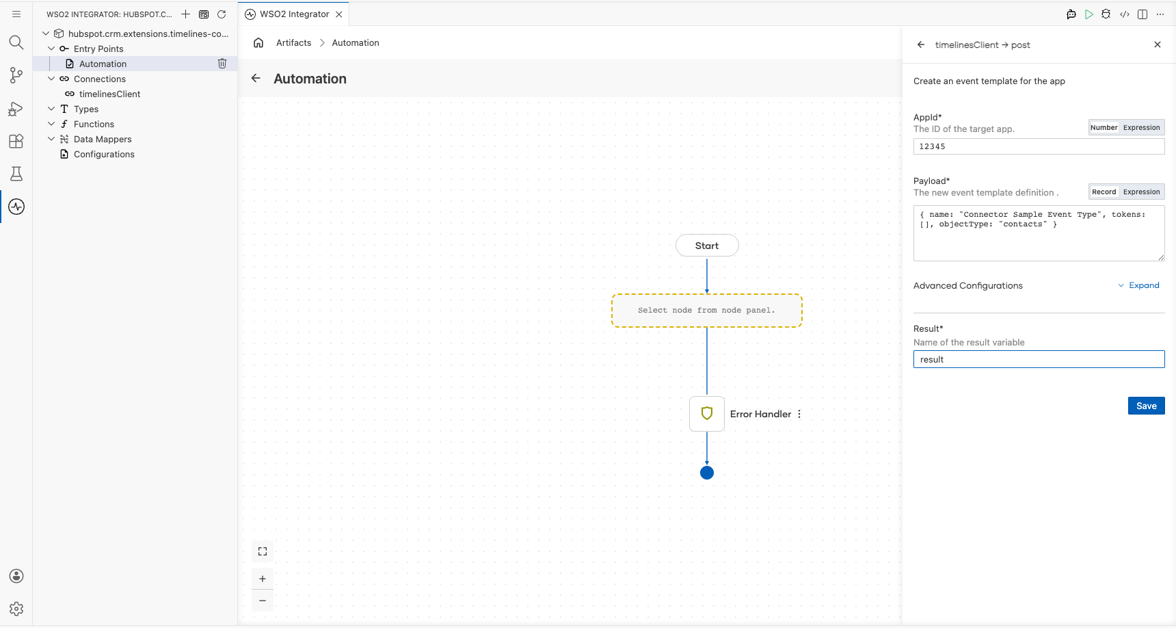The width and height of the screenshot is (1176, 628).
Task: Go back using arrow beside Automation title
Action: pyautogui.click(x=256, y=78)
